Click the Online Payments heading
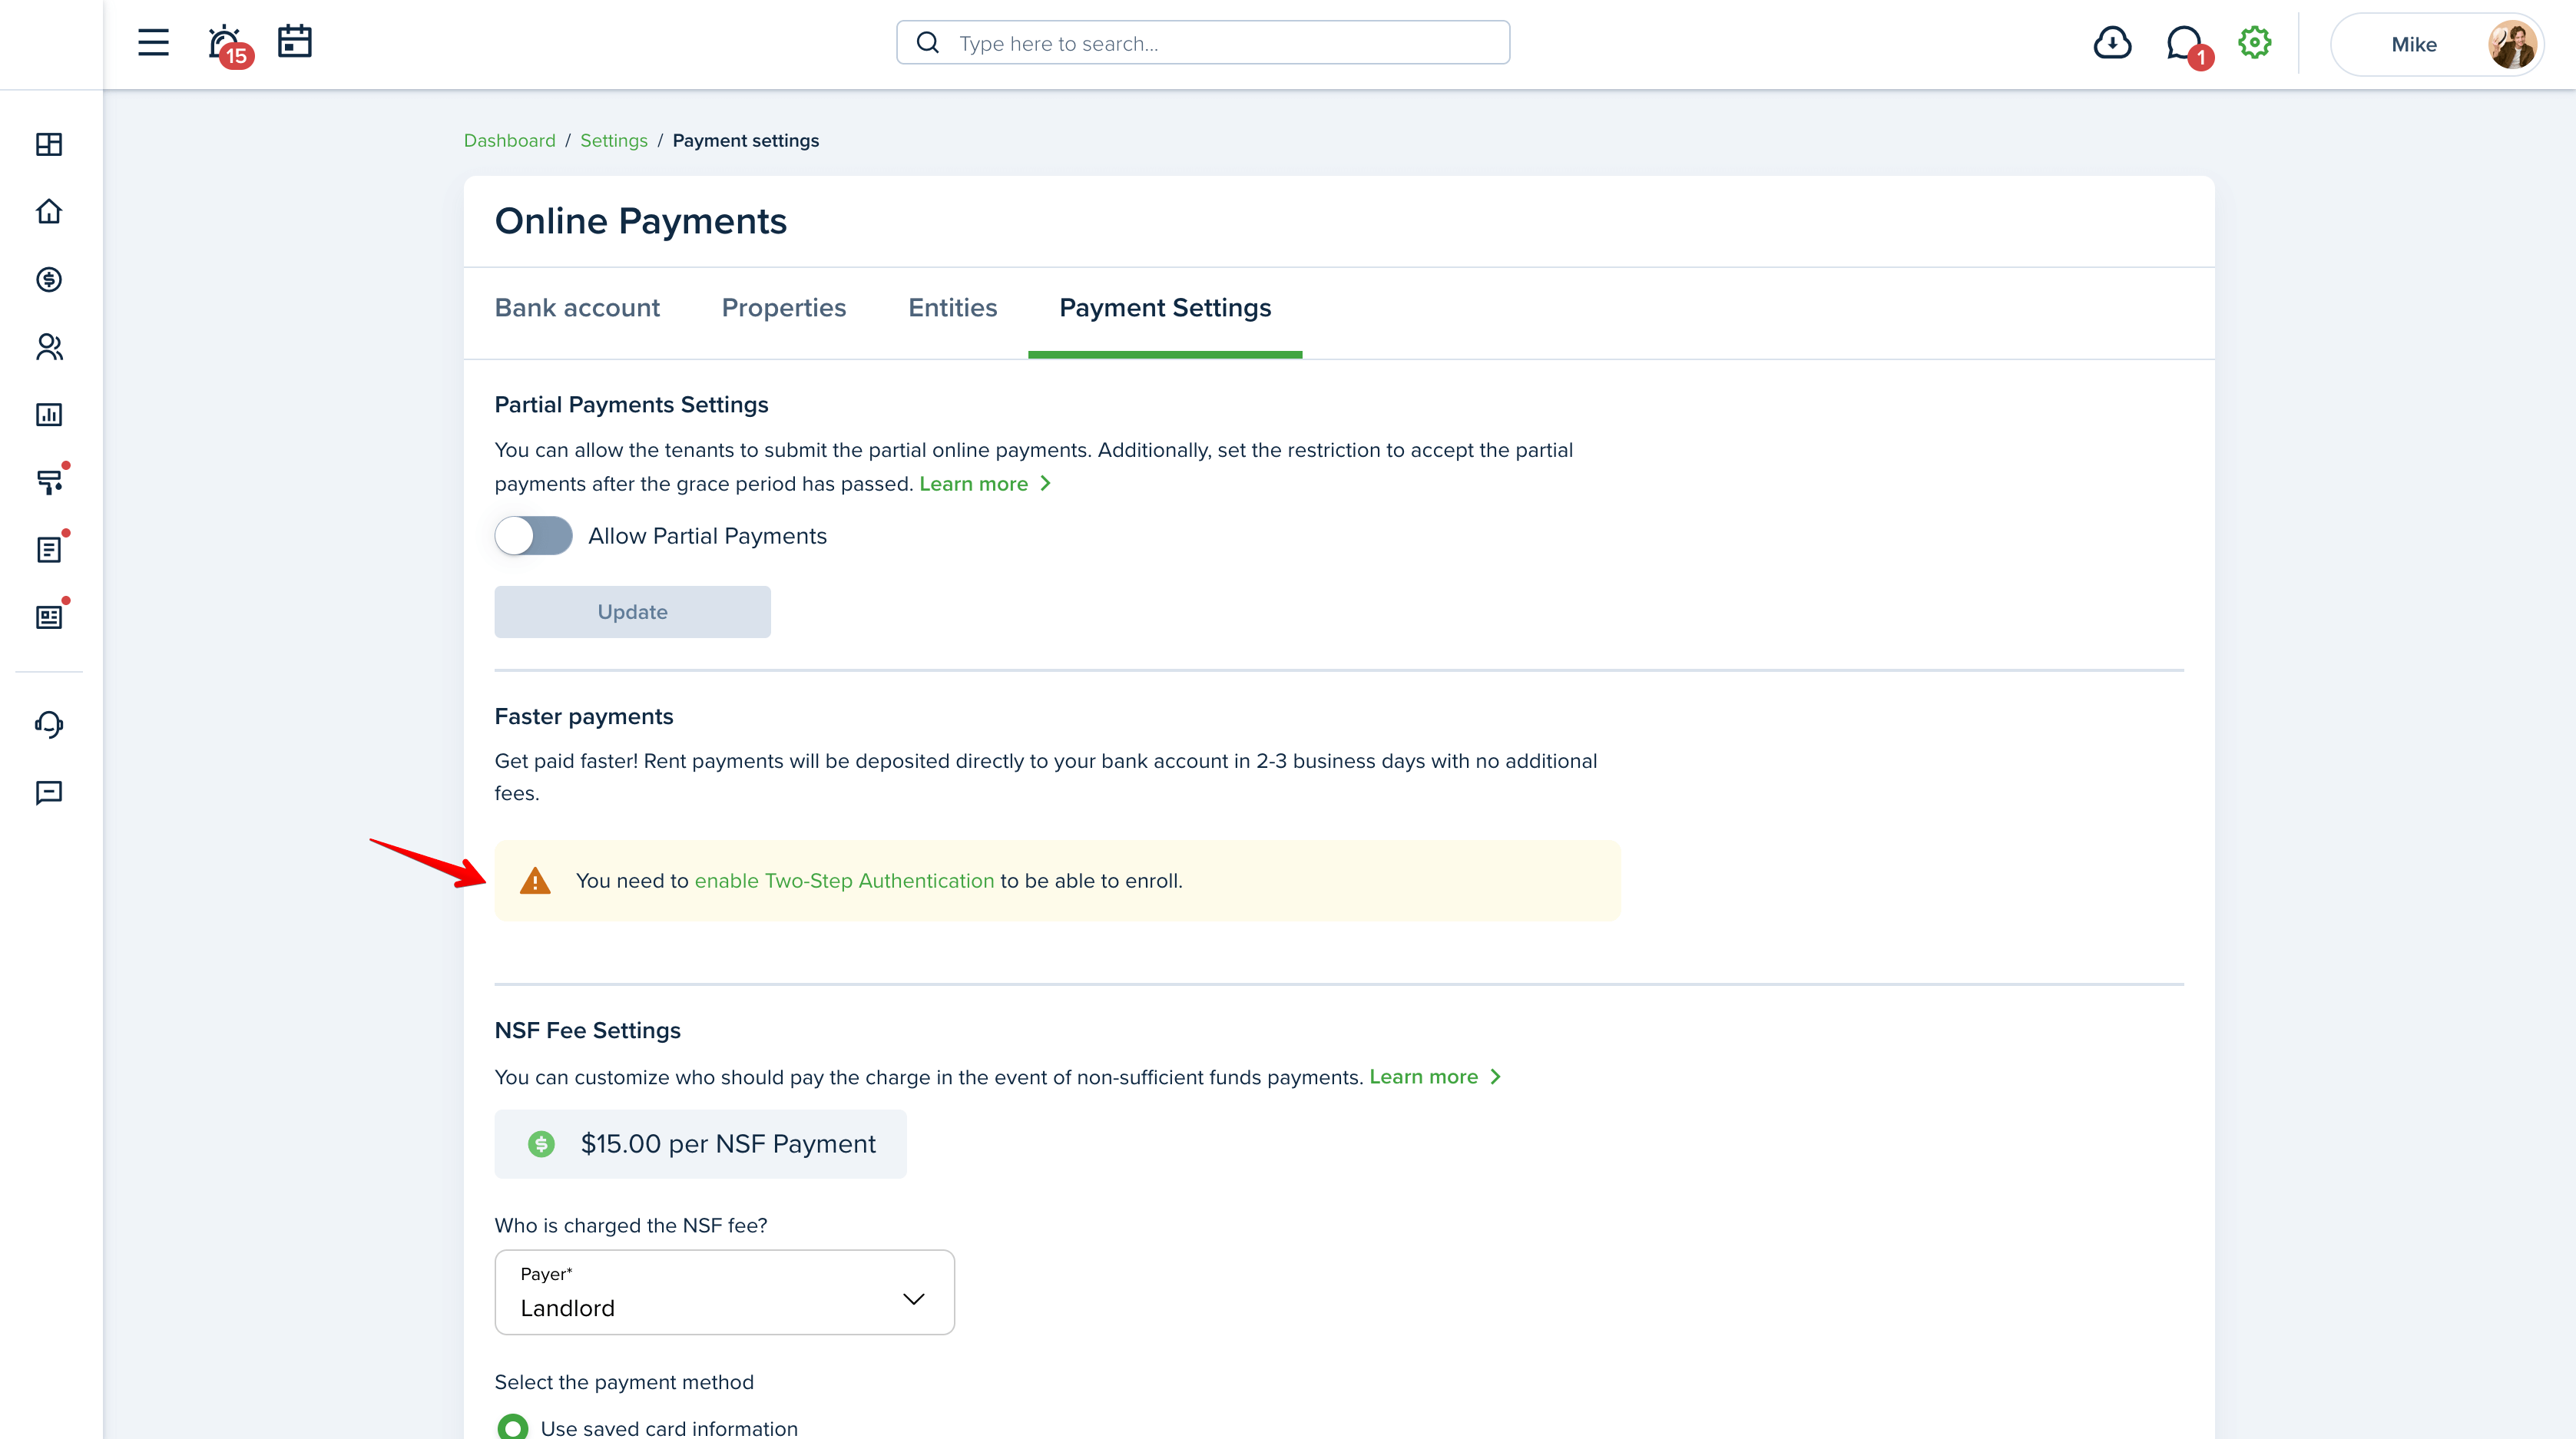Viewport: 2576px width, 1439px height. pos(640,221)
